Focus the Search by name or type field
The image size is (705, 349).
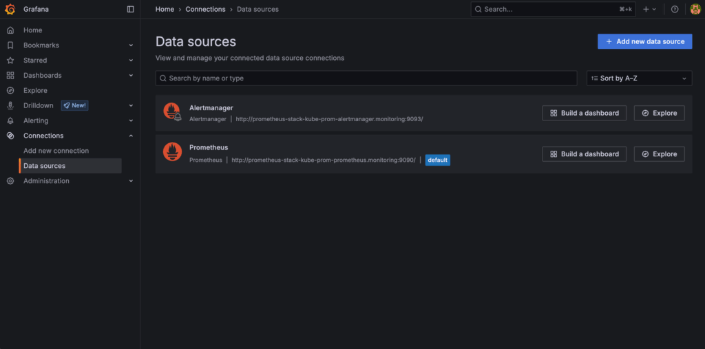click(x=366, y=78)
